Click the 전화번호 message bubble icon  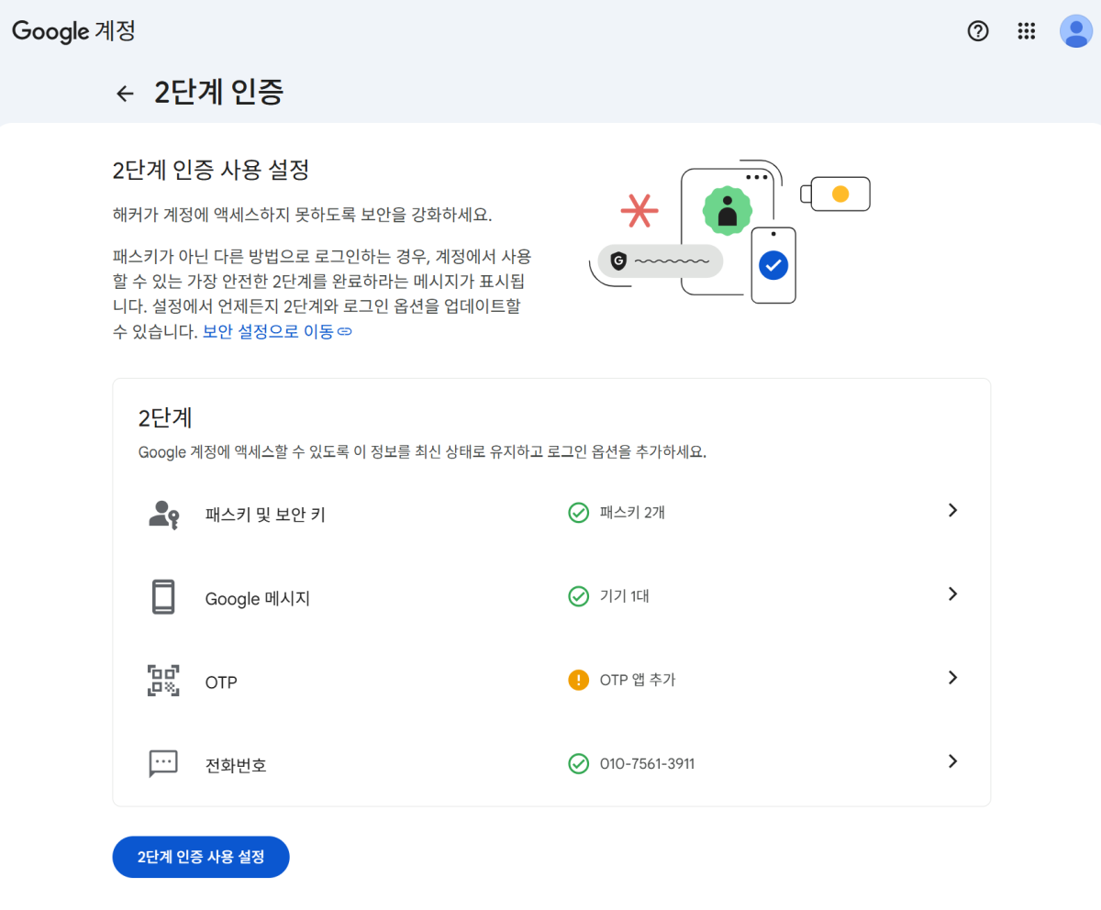(163, 763)
